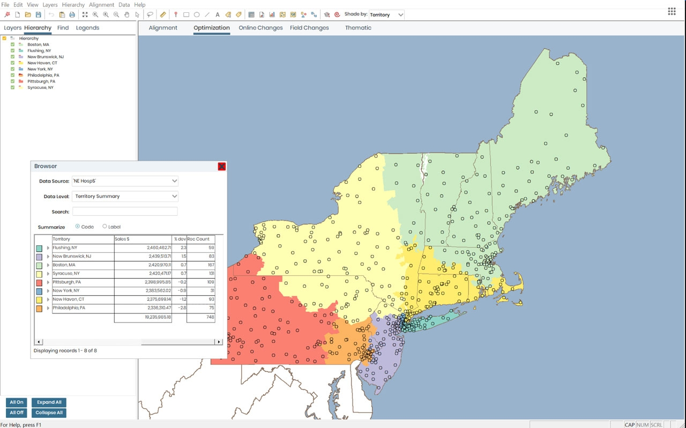686x428 pixels.
Task: Expand the Flushing, NY row arrow
Action: (48, 248)
